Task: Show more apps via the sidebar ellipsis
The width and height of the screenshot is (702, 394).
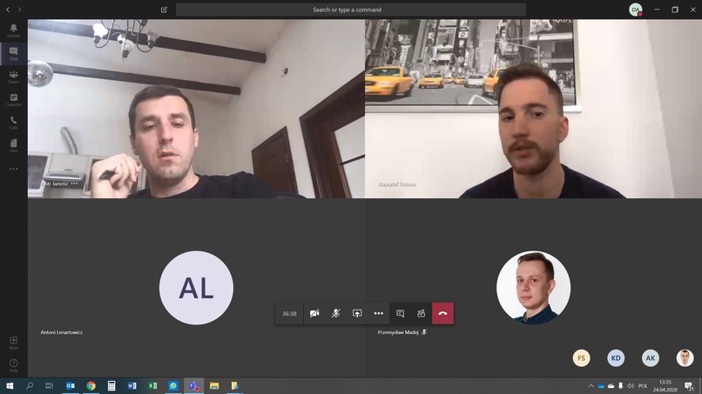Action: tap(13, 169)
